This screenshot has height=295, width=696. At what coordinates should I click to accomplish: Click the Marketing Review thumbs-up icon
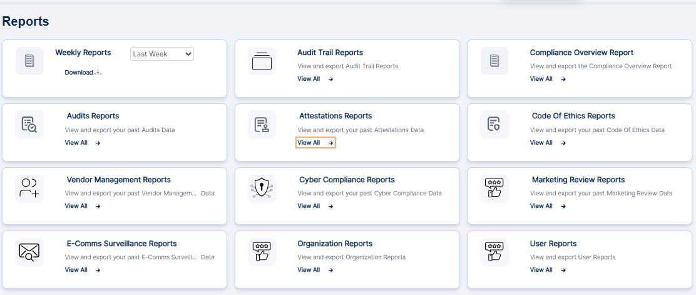[x=494, y=189]
